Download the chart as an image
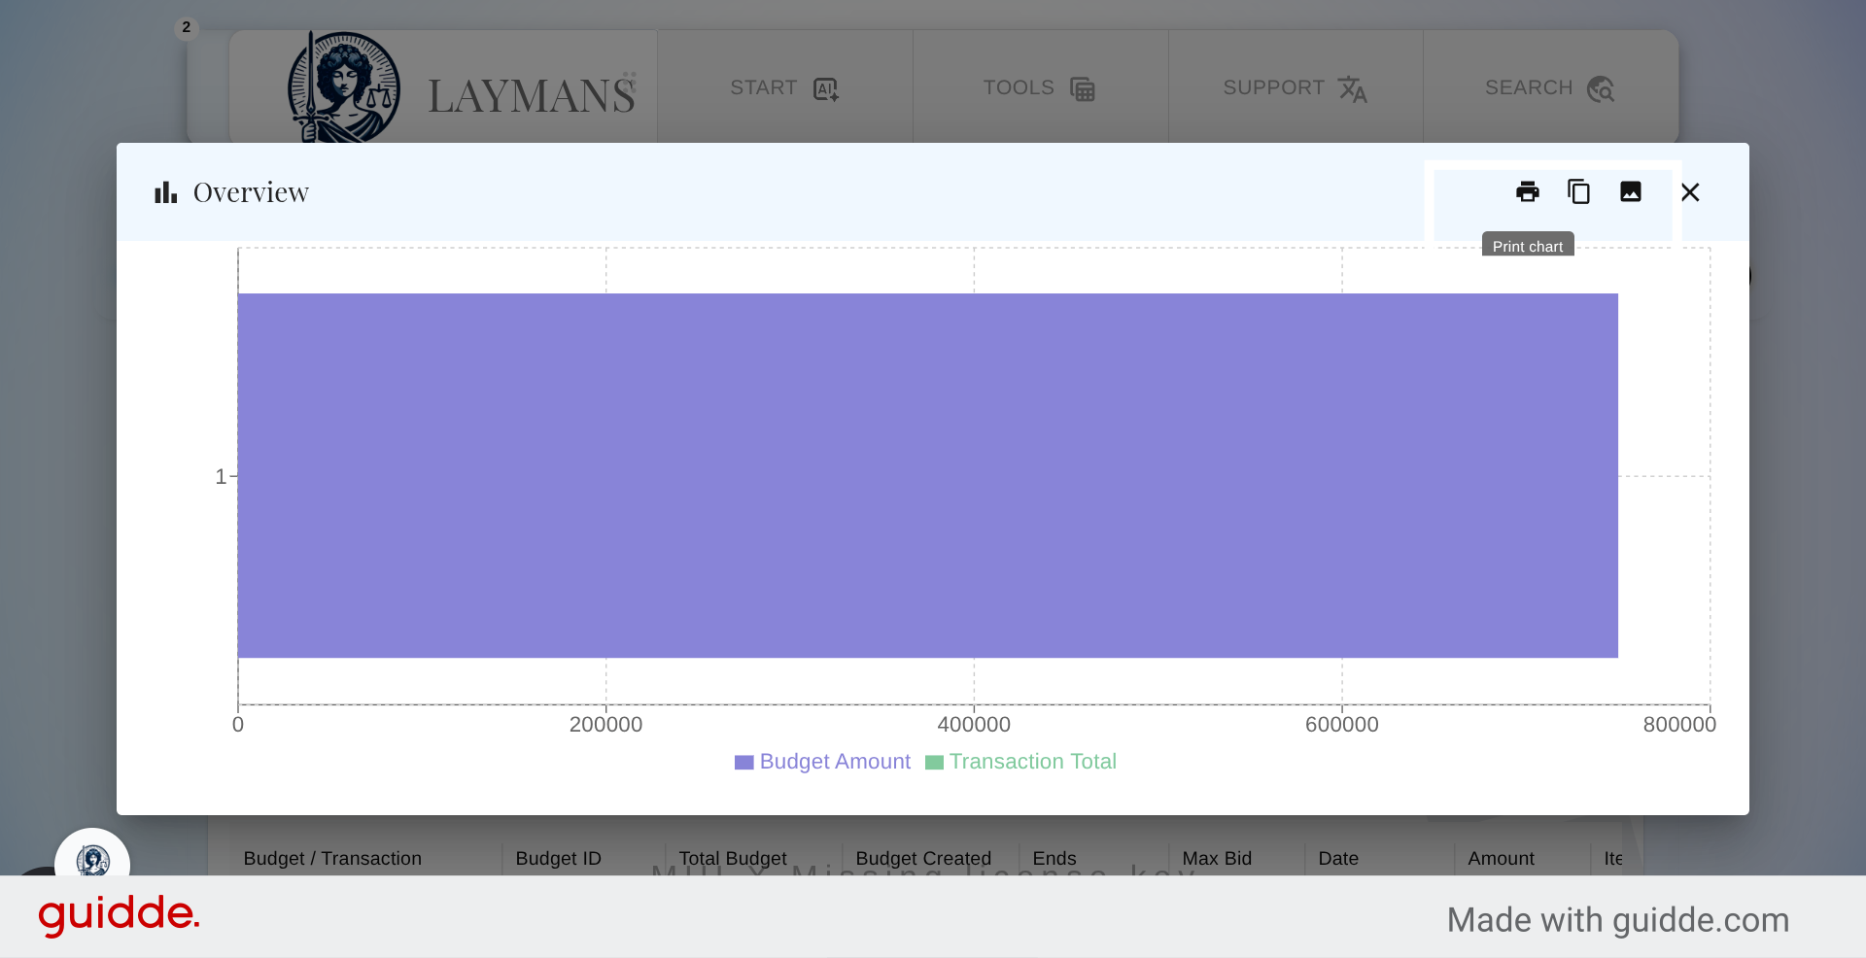Viewport: 1866px width, 958px height. coord(1631,191)
